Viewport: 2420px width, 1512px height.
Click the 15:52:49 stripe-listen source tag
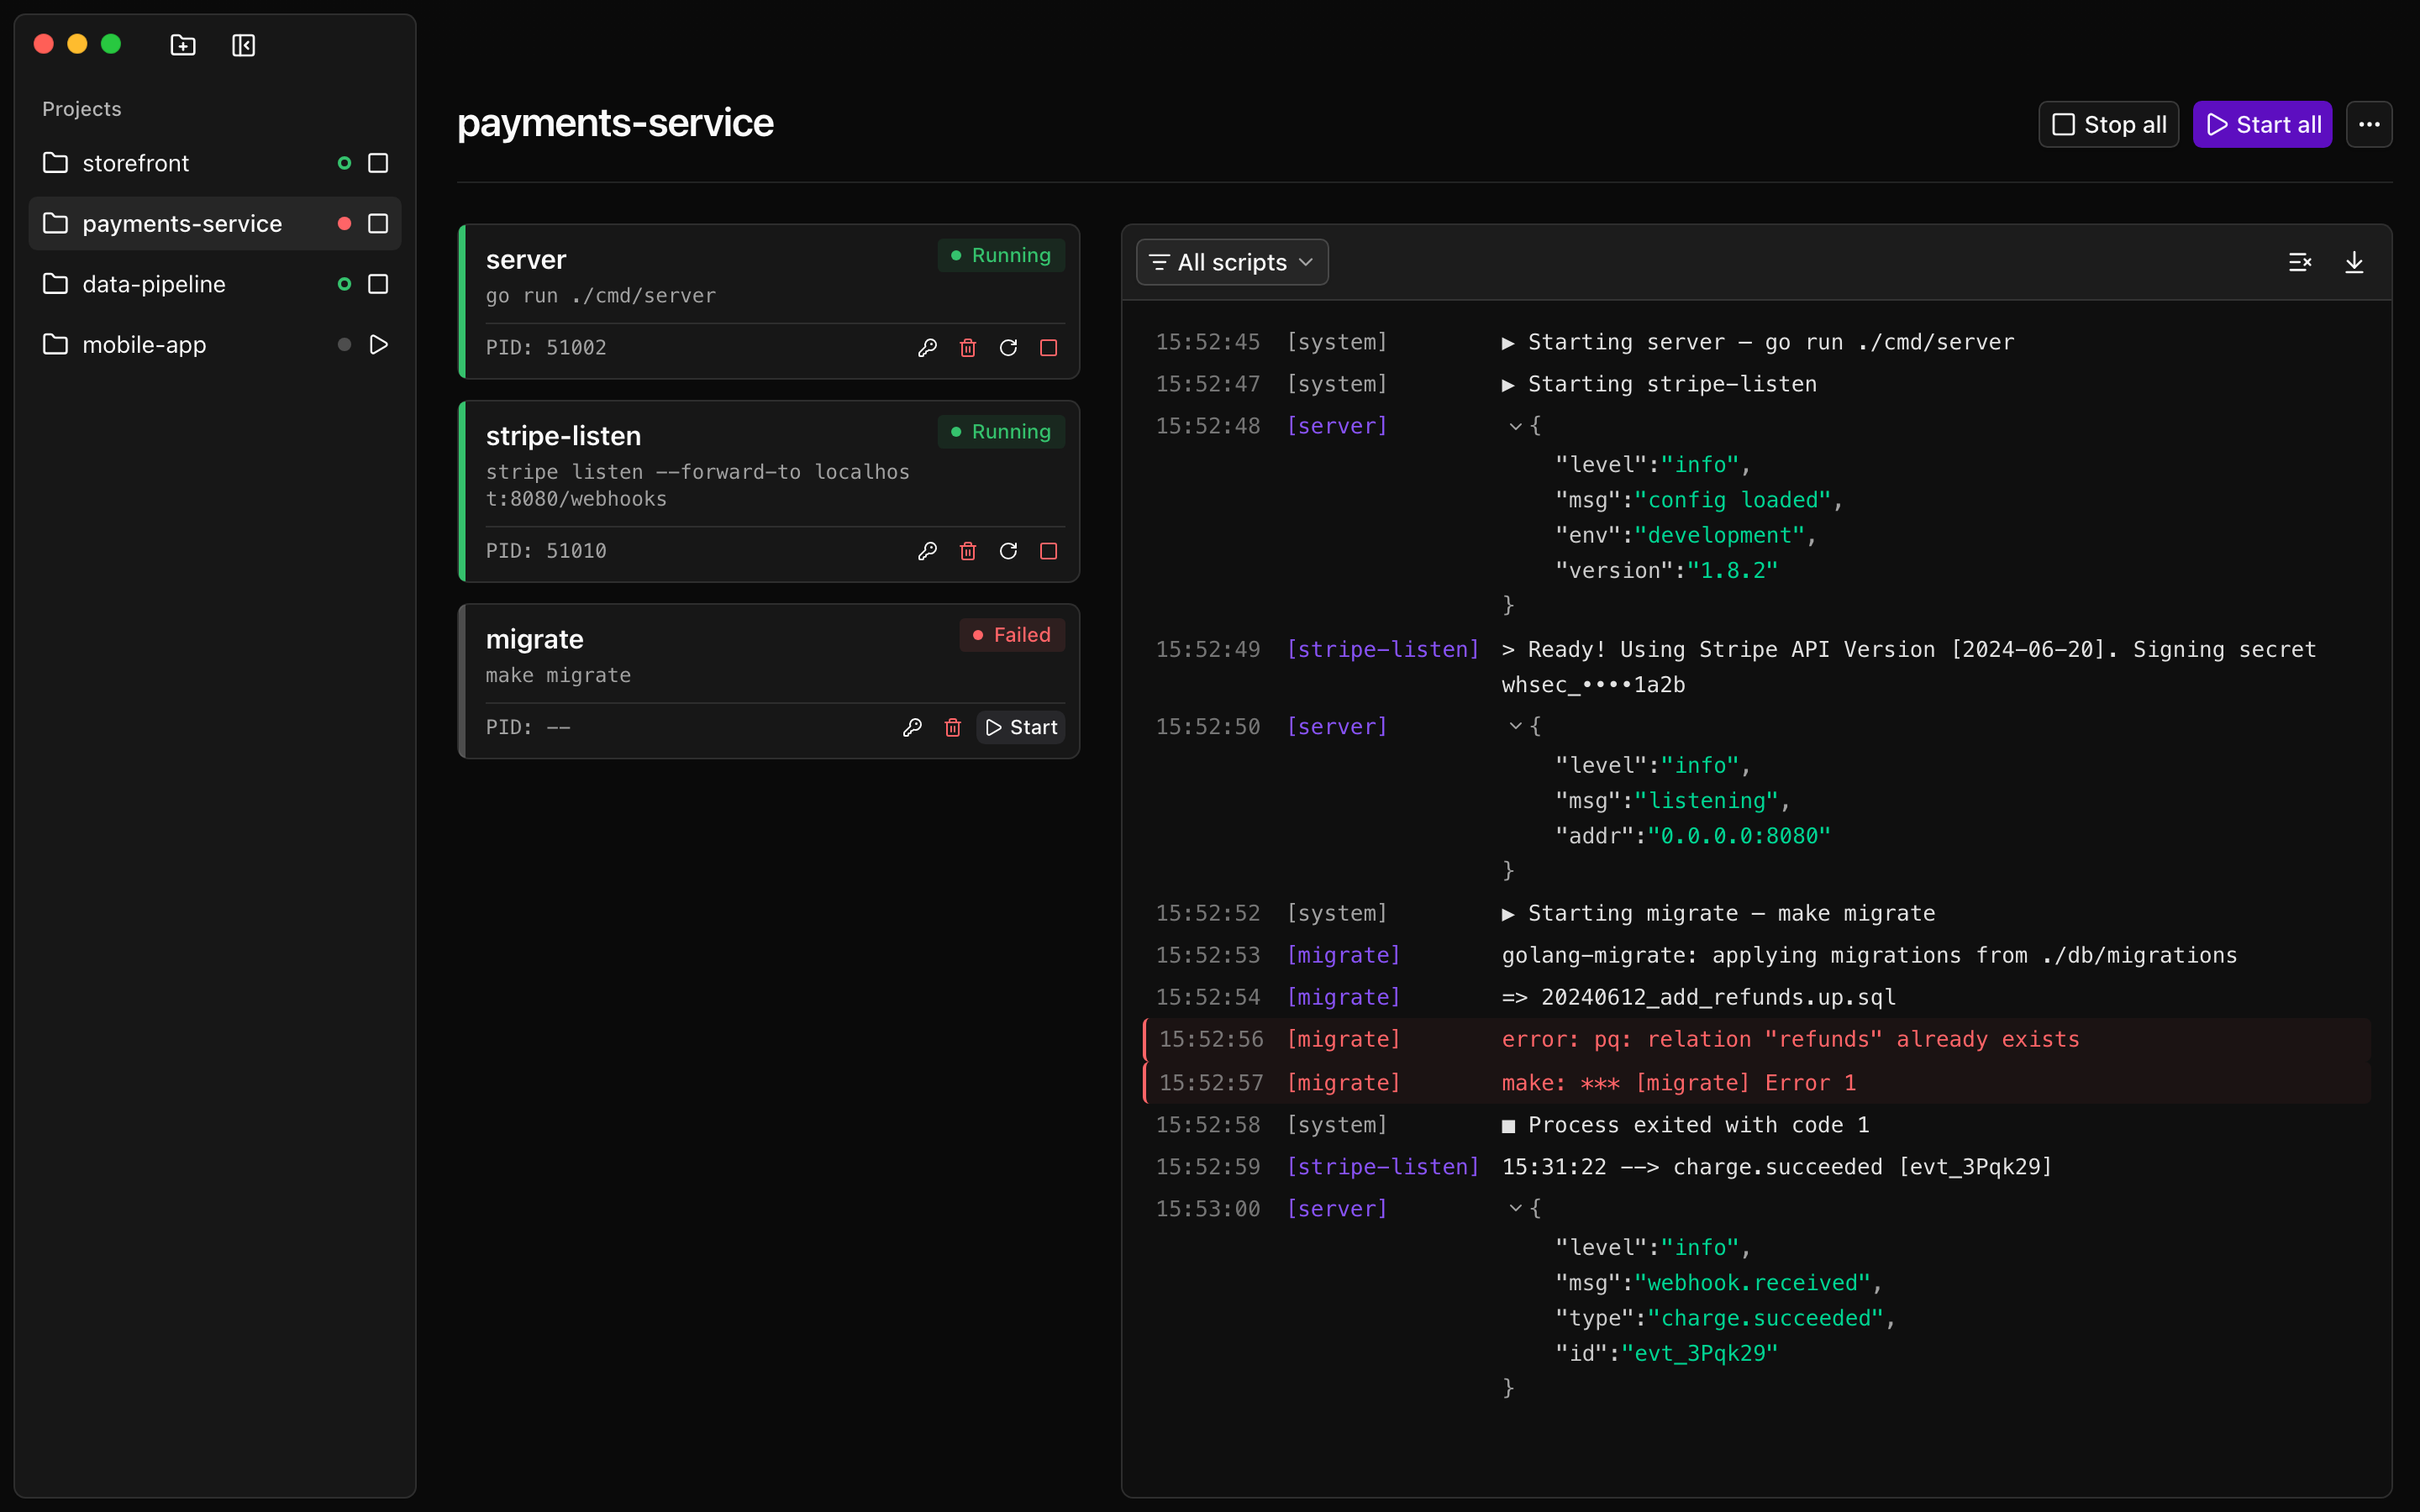click(x=1383, y=650)
